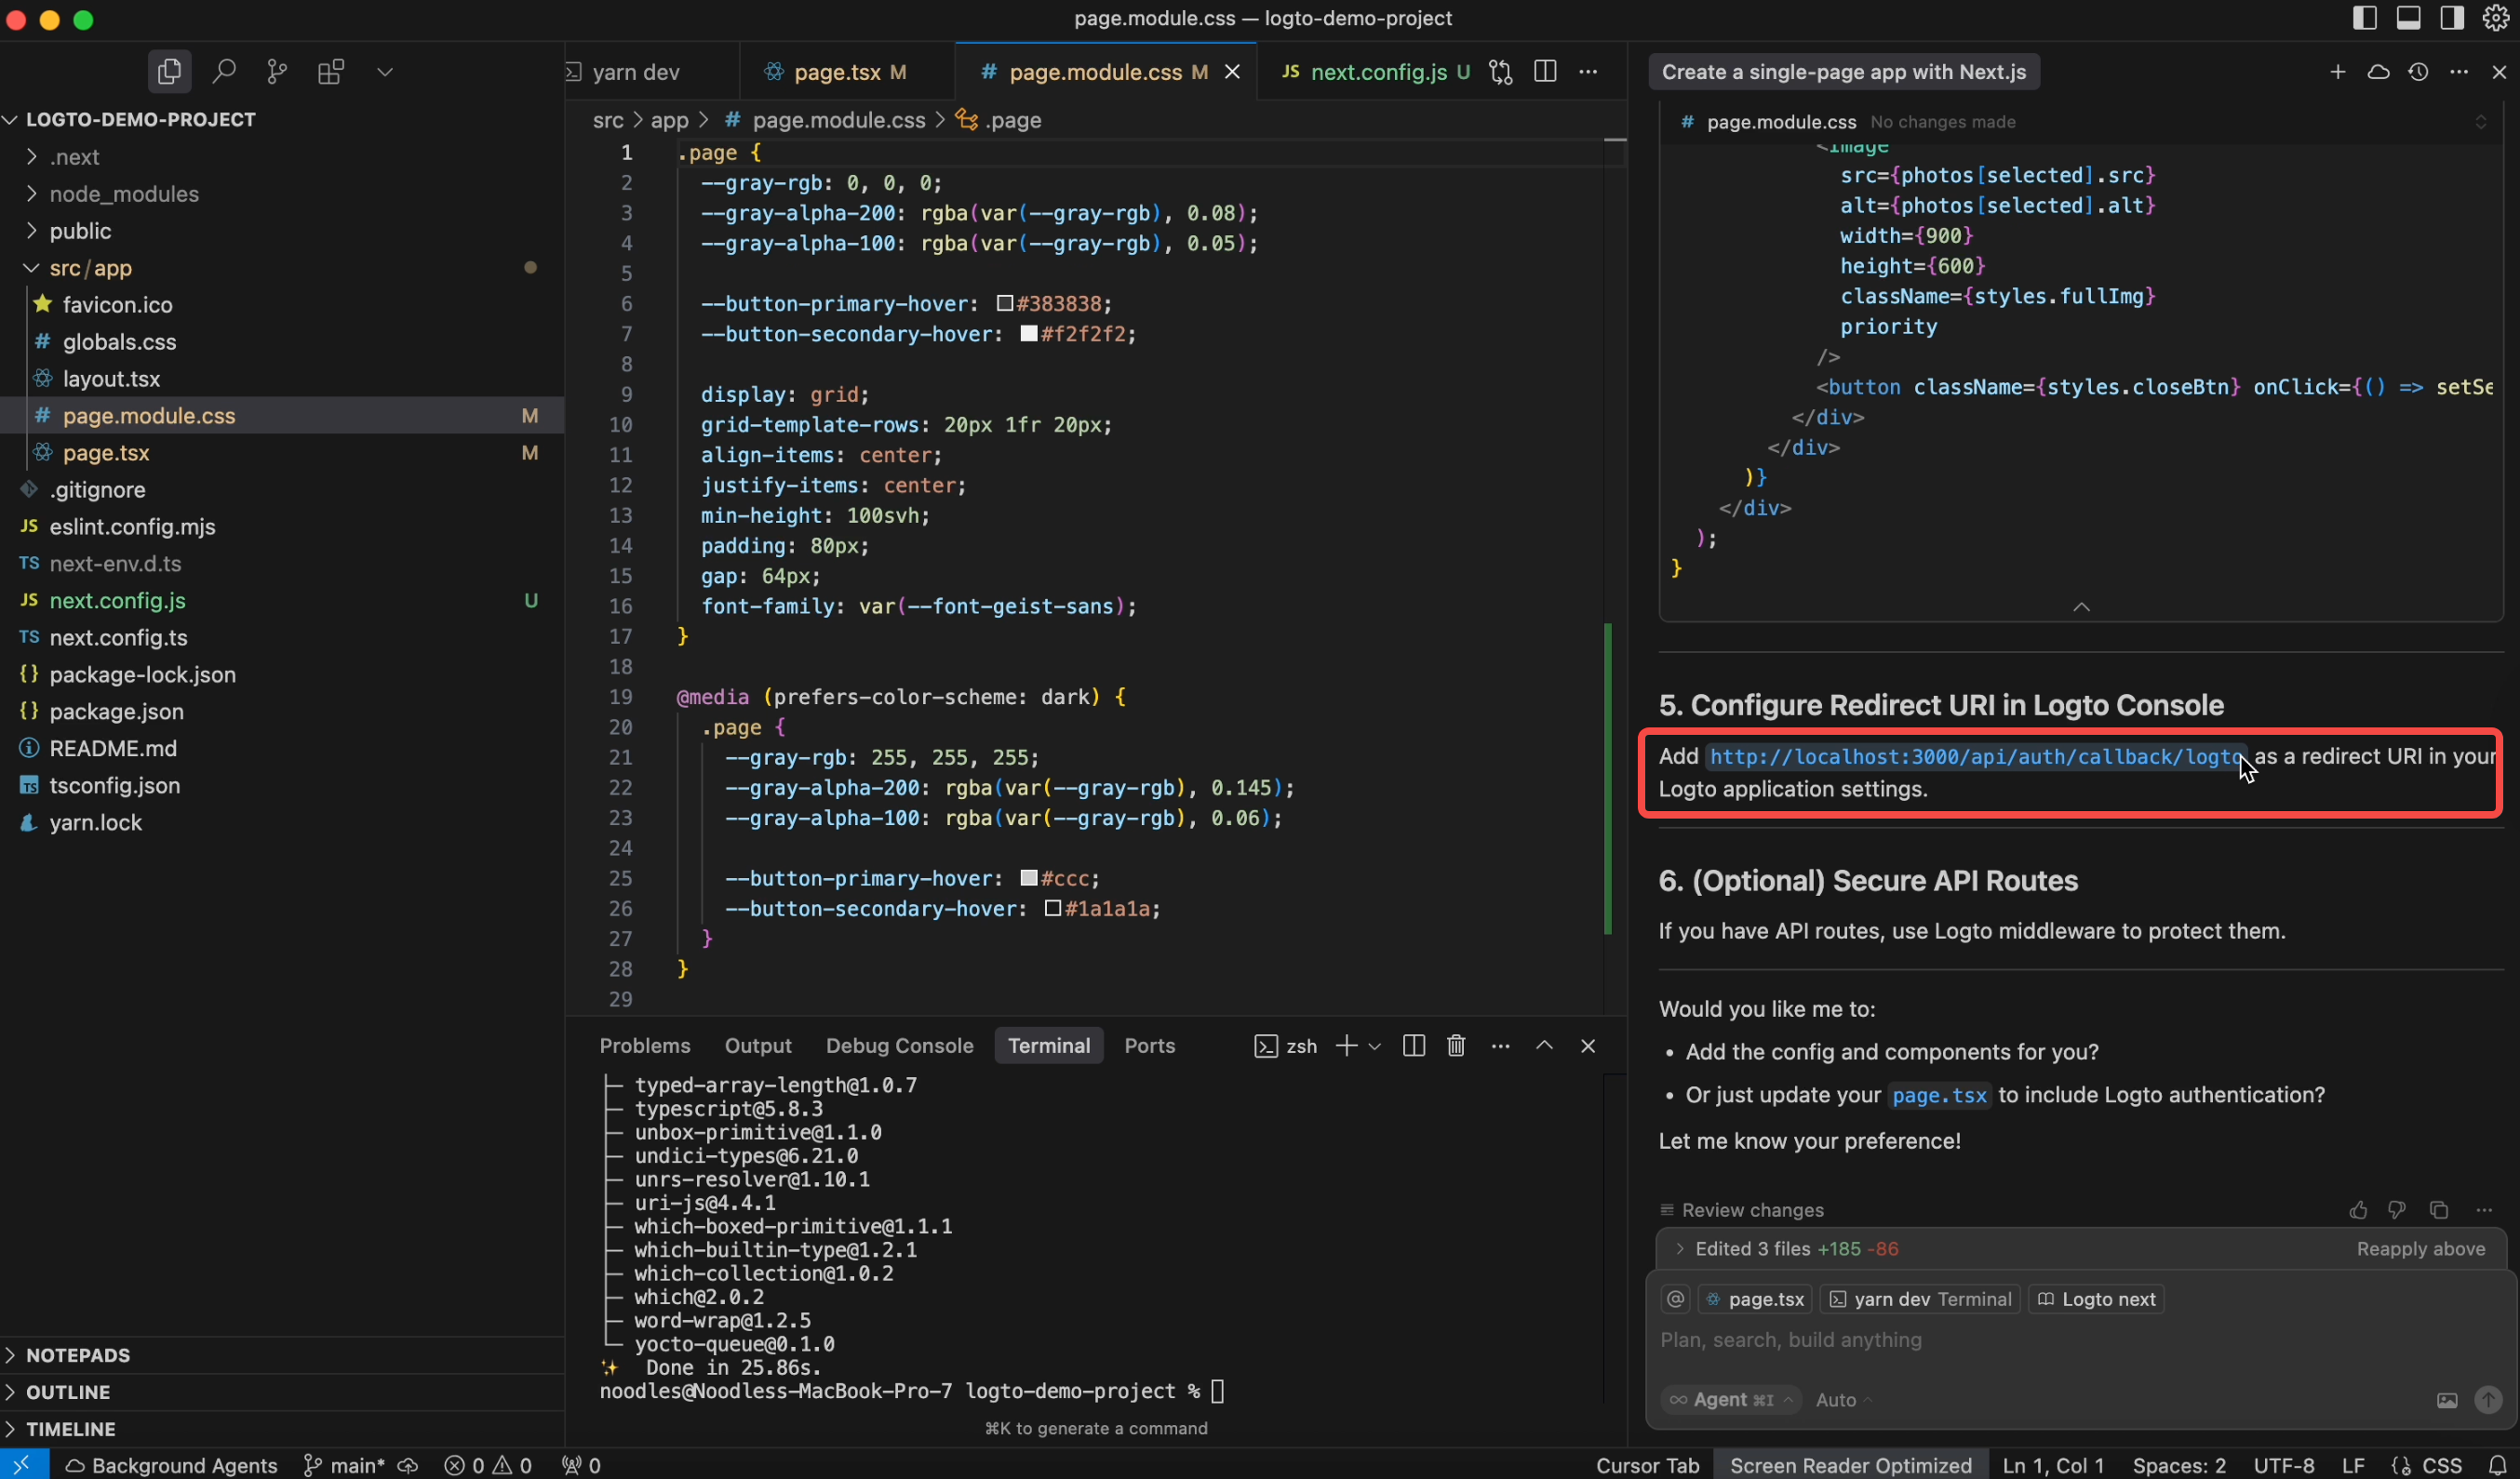2520x1479 pixels.
Task: Open the Search view icon
Action: [224, 72]
